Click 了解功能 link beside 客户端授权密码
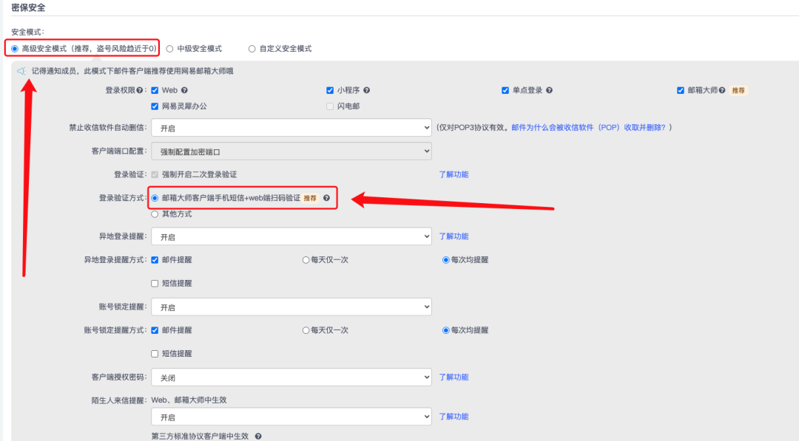The image size is (799, 441). click(x=454, y=377)
